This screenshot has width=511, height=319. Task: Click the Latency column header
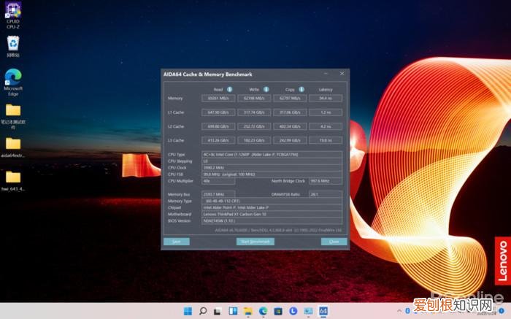[x=326, y=90]
